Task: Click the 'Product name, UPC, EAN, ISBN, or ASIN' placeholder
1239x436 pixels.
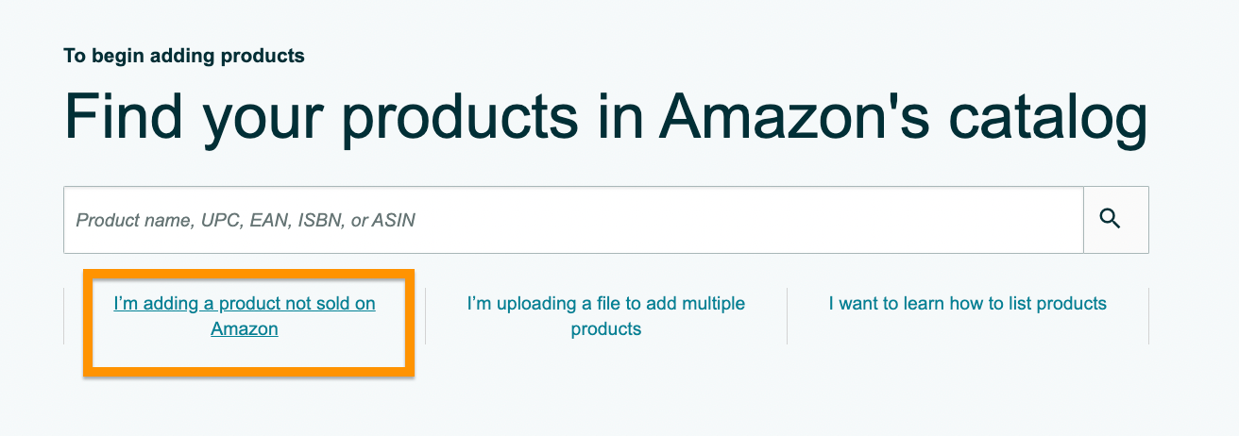Action: coord(246,221)
